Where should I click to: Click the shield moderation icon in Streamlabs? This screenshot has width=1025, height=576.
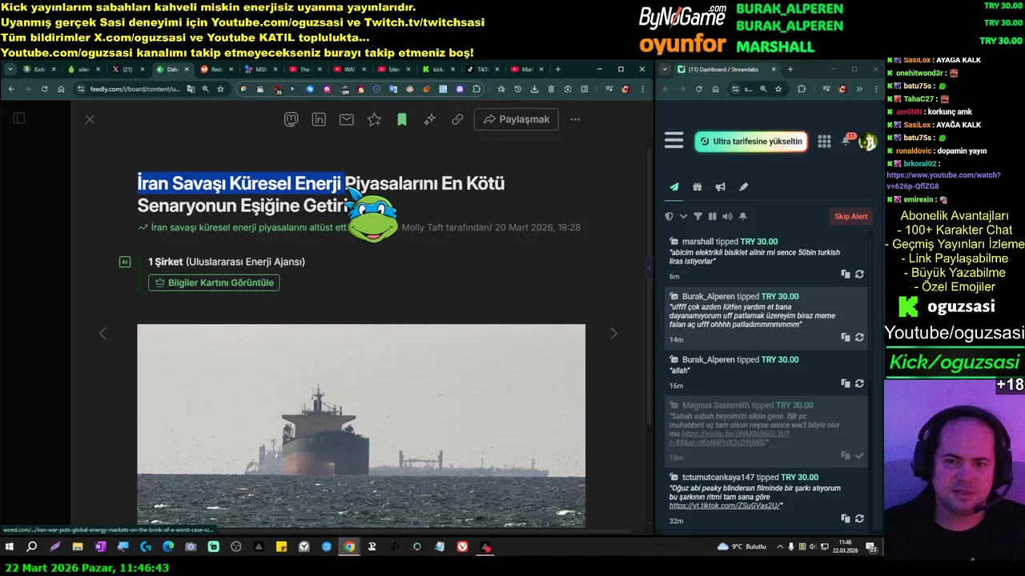point(669,216)
